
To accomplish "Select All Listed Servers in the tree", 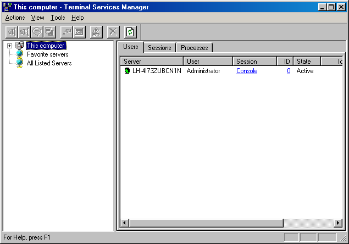I will click(x=49, y=63).
